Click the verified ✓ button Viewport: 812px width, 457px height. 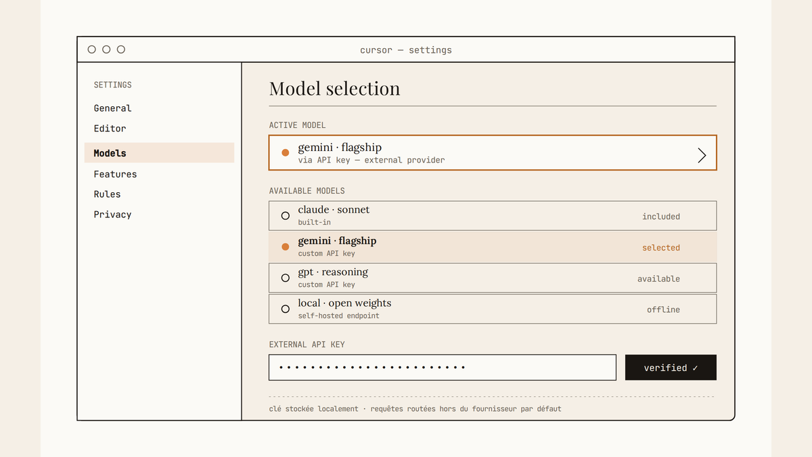coord(671,368)
